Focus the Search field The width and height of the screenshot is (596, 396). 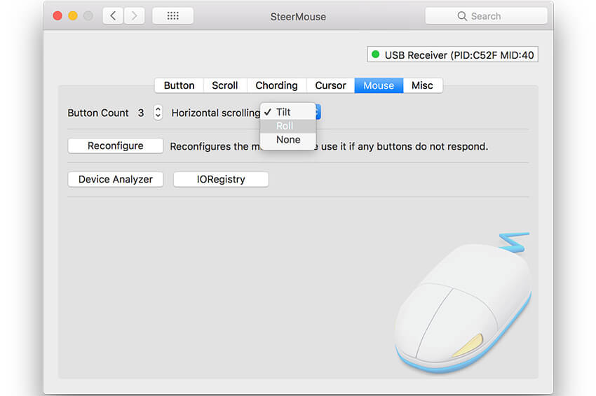(x=486, y=16)
